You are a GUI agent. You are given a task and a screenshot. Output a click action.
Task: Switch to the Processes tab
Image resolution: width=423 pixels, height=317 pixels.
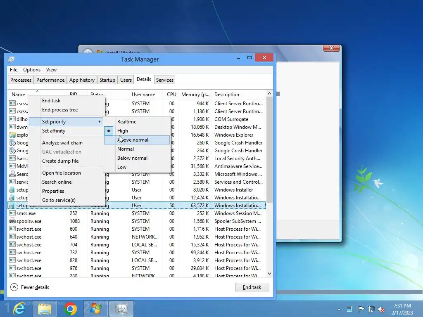point(21,80)
